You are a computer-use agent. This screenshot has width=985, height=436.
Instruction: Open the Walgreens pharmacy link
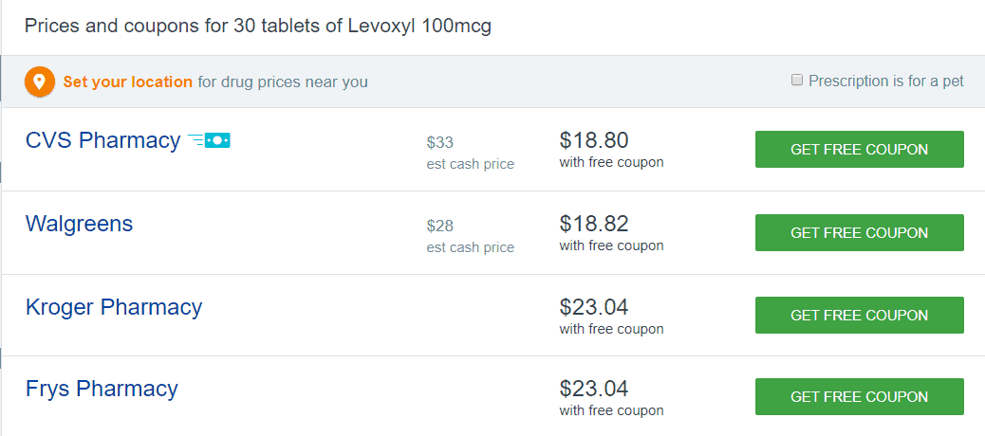coord(79,224)
